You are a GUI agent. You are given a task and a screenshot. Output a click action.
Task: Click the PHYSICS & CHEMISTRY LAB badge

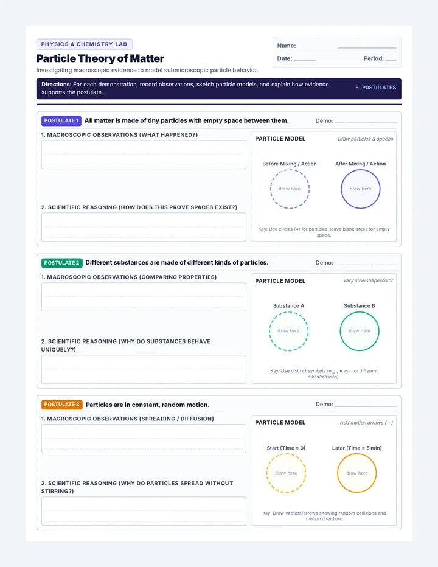tap(85, 44)
